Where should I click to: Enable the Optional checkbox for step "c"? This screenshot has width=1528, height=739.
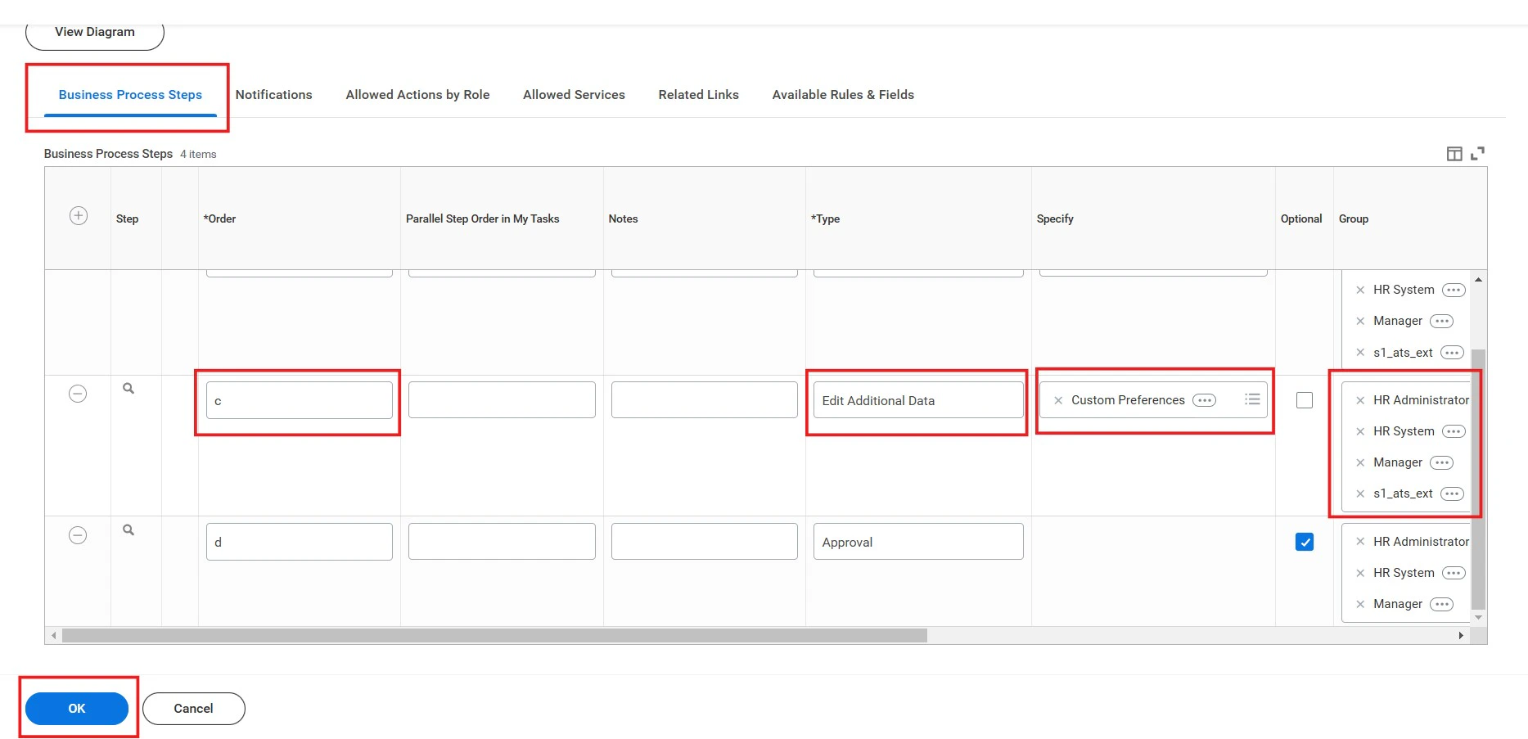coord(1305,400)
